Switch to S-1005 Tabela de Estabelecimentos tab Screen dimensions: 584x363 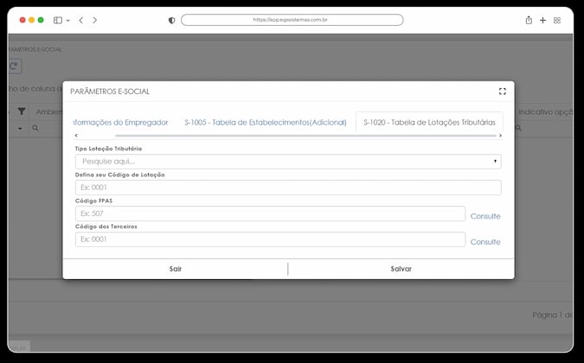click(266, 123)
